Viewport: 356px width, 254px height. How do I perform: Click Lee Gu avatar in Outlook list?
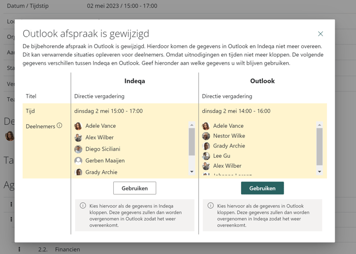pos(206,156)
